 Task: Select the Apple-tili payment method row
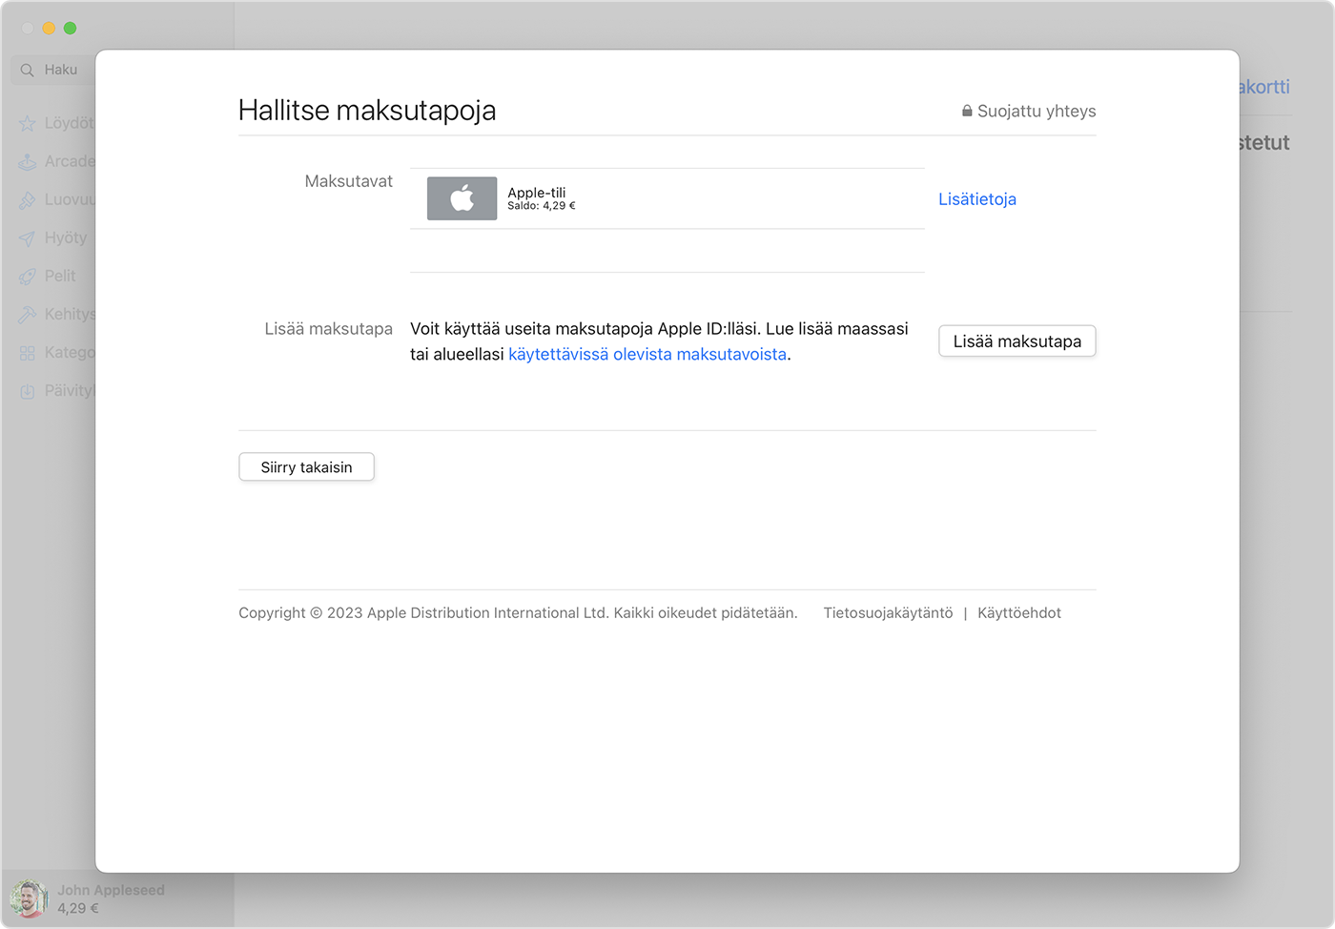pyautogui.click(x=667, y=198)
